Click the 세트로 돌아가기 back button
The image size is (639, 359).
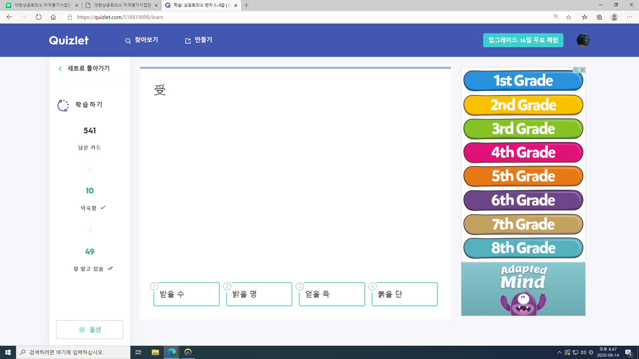84,68
